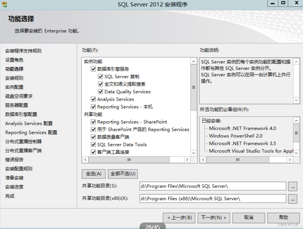The width and height of the screenshot is (303, 229).
Task: Open the browse icon for 共享功能目录(x86)(X)
Action: click(293, 199)
